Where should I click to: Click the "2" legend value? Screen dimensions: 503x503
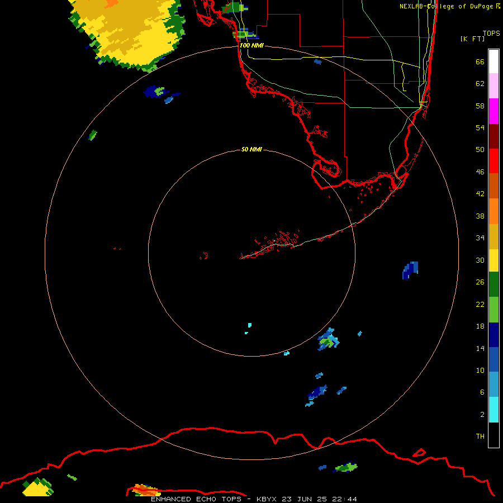point(482,415)
